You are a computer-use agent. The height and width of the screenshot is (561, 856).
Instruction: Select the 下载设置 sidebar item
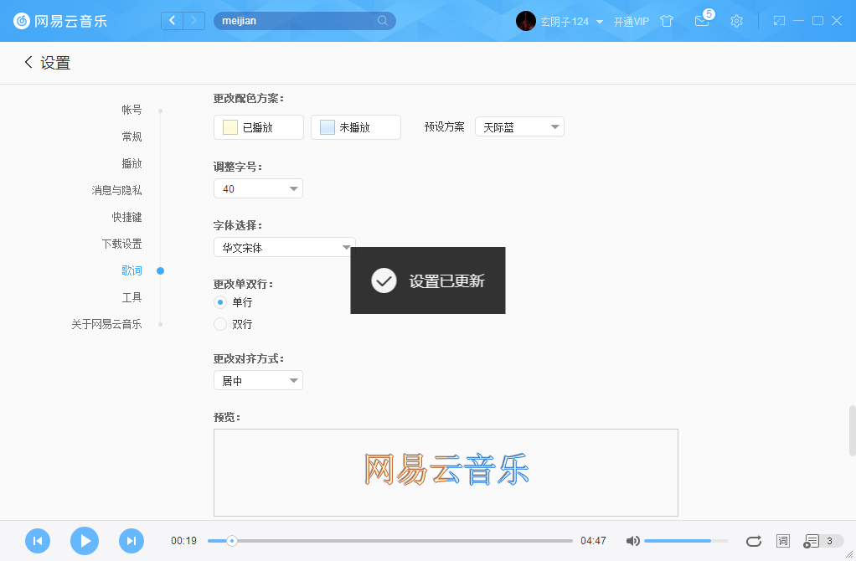[x=122, y=243]
